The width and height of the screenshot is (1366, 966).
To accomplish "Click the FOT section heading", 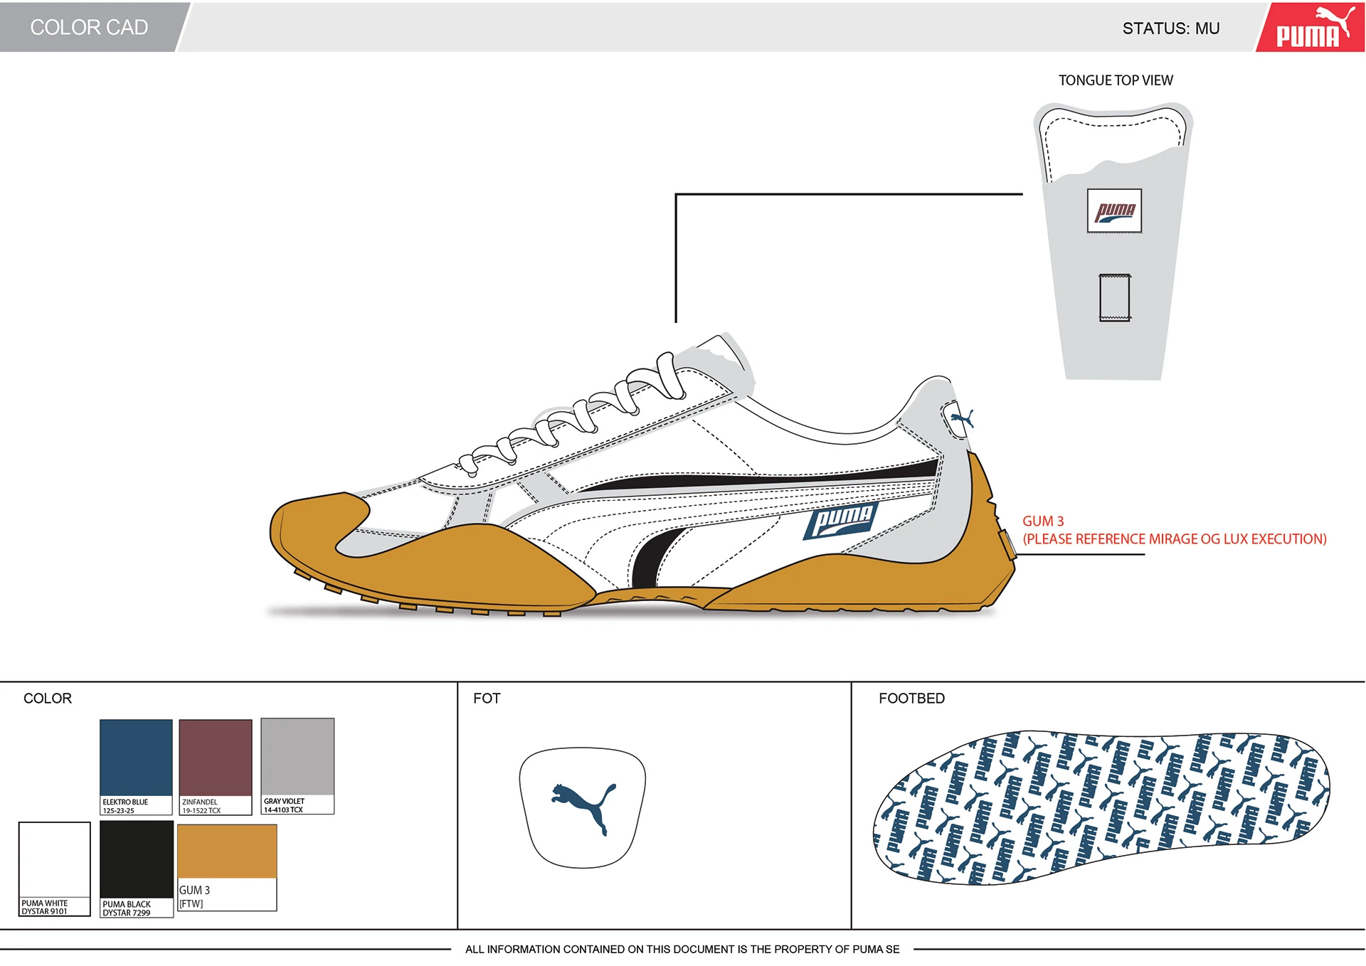I will point(487,699).
